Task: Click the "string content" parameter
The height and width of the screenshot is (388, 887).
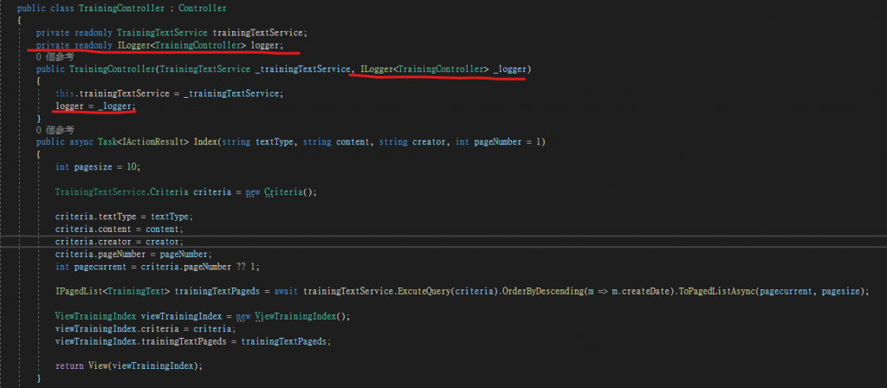Action: [x=336, y=142]
